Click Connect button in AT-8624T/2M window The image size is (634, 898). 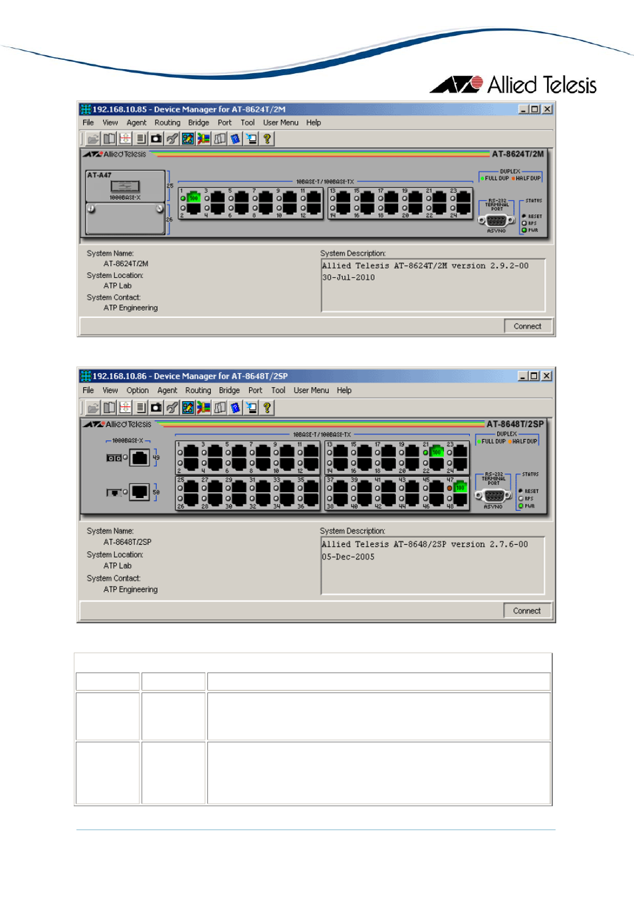pyautogui.click(x=528, y=327)
